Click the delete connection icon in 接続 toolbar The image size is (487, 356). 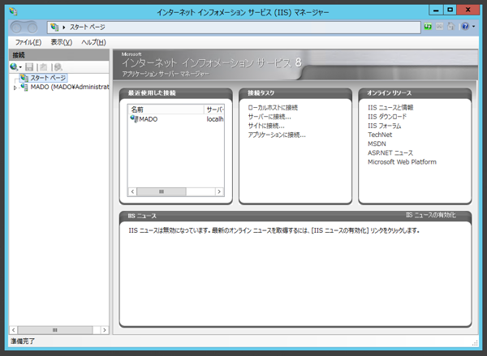pyautogui.click(x=58, y=66)
